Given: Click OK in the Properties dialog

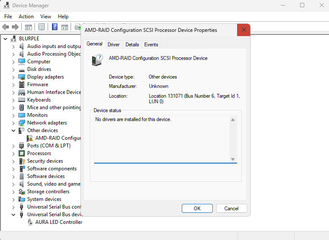Looking at the screenshot, I should point(197,209).
